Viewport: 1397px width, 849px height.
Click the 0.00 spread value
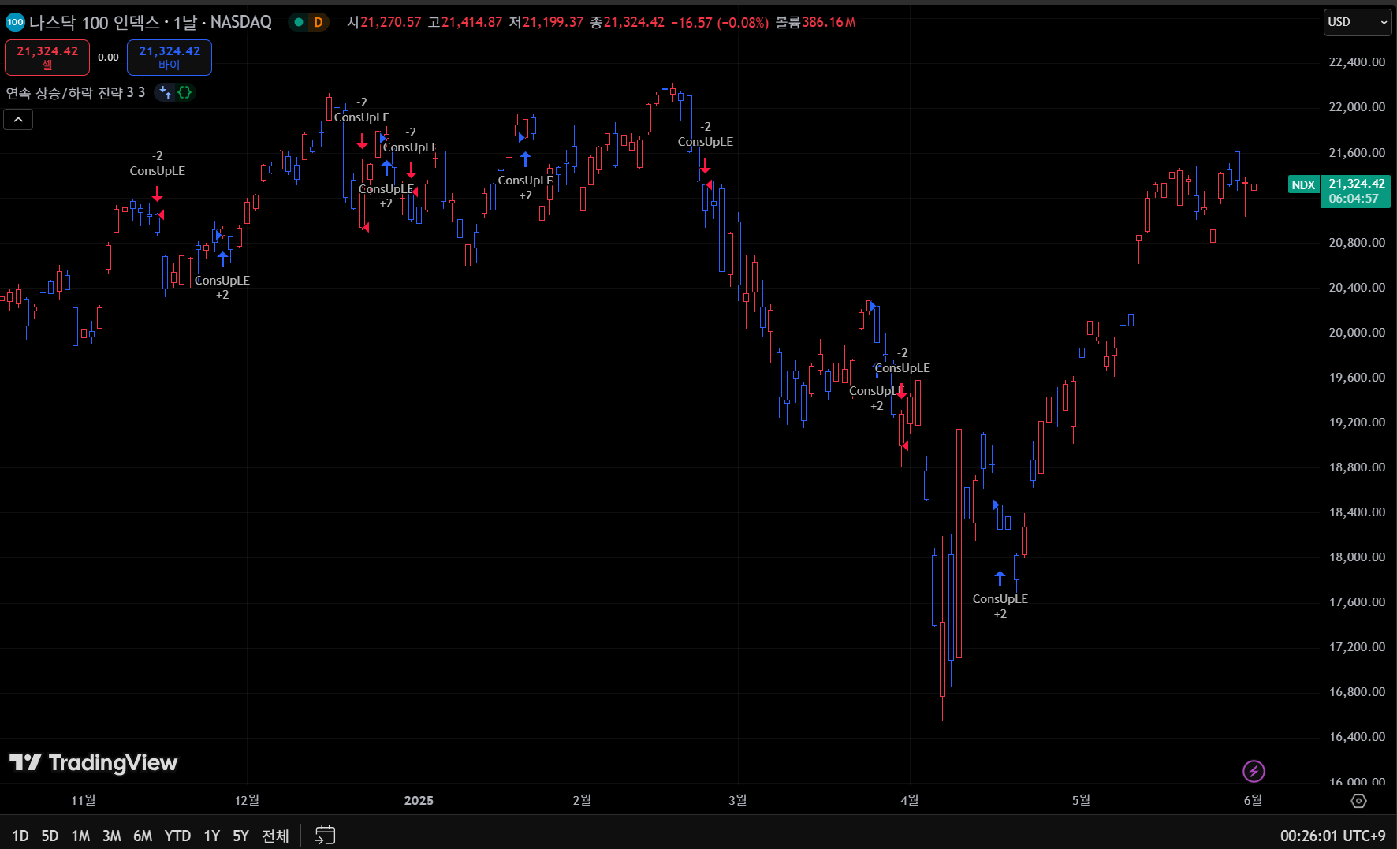[x=108, y=58]
